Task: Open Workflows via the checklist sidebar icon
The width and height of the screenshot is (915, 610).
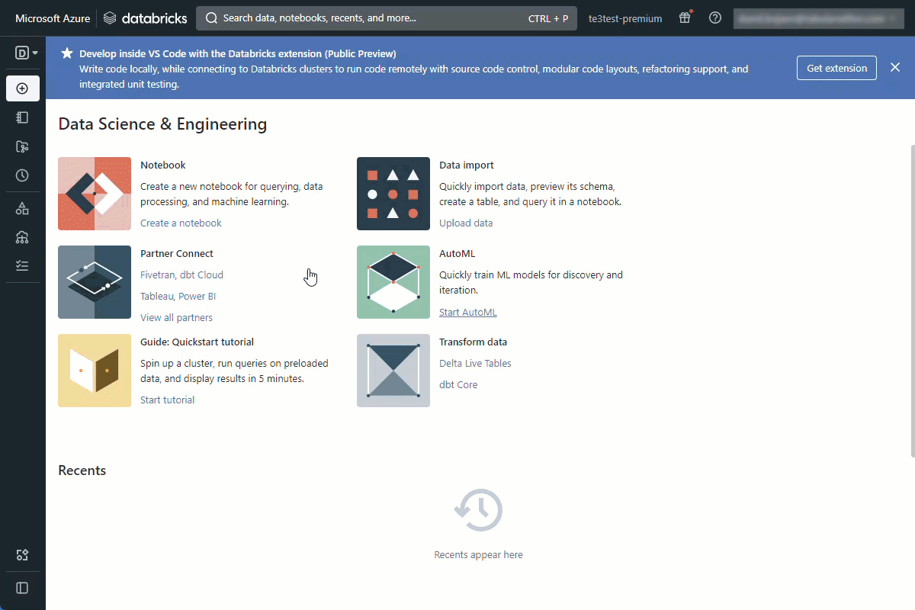Action: [23, 265]
